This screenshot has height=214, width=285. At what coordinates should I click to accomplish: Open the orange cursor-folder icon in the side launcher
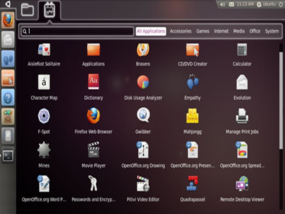pyautogui.click(x=8, y=78)
